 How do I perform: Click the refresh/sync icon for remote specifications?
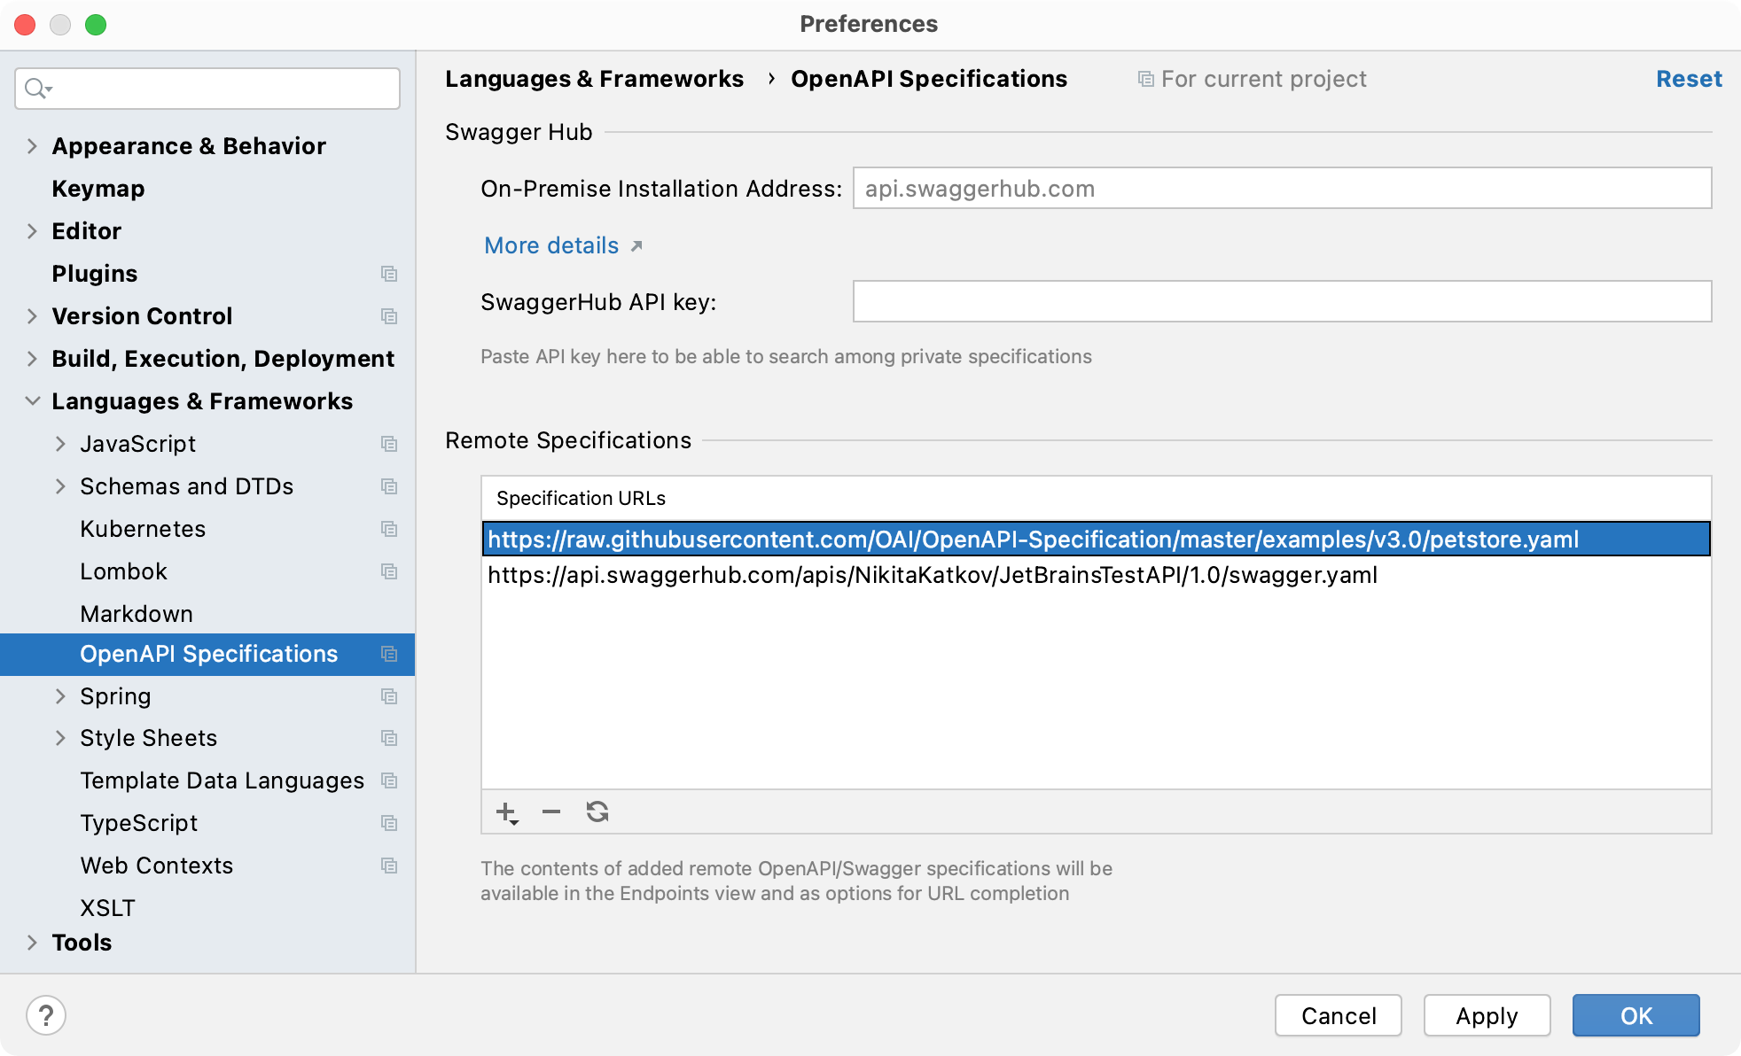597,812
